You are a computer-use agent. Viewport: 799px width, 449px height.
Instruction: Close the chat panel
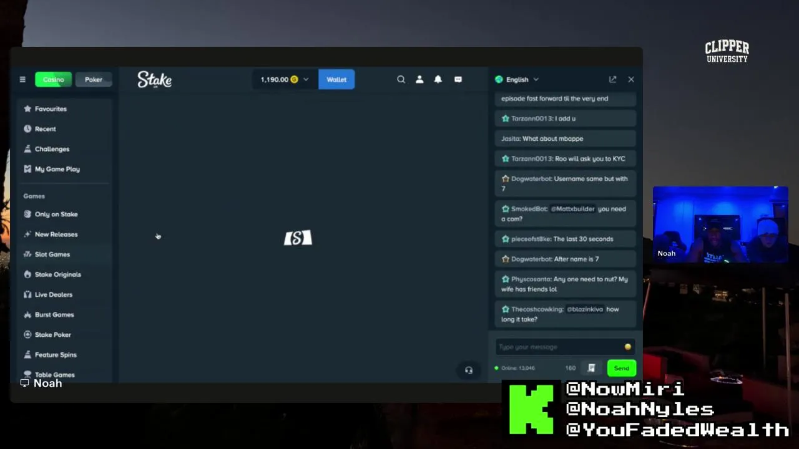(631, 79)
